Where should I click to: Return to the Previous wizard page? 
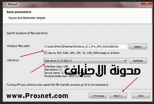98,96
